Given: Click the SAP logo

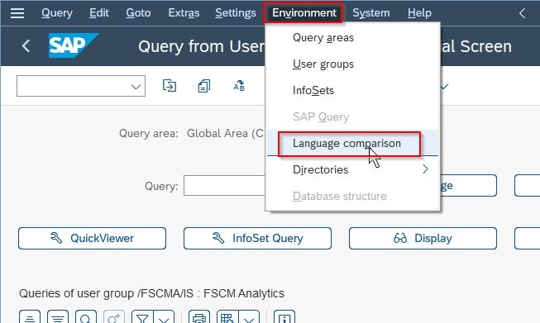Looking at the screenshot, I should [74, 45].
